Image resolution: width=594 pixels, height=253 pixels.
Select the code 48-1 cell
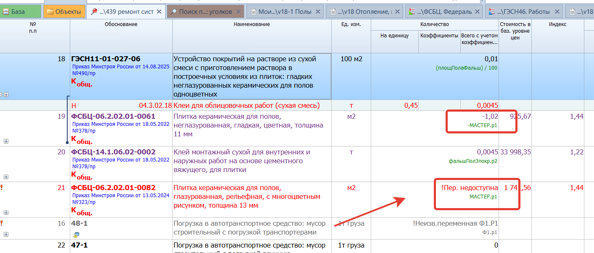coord(121,229)
